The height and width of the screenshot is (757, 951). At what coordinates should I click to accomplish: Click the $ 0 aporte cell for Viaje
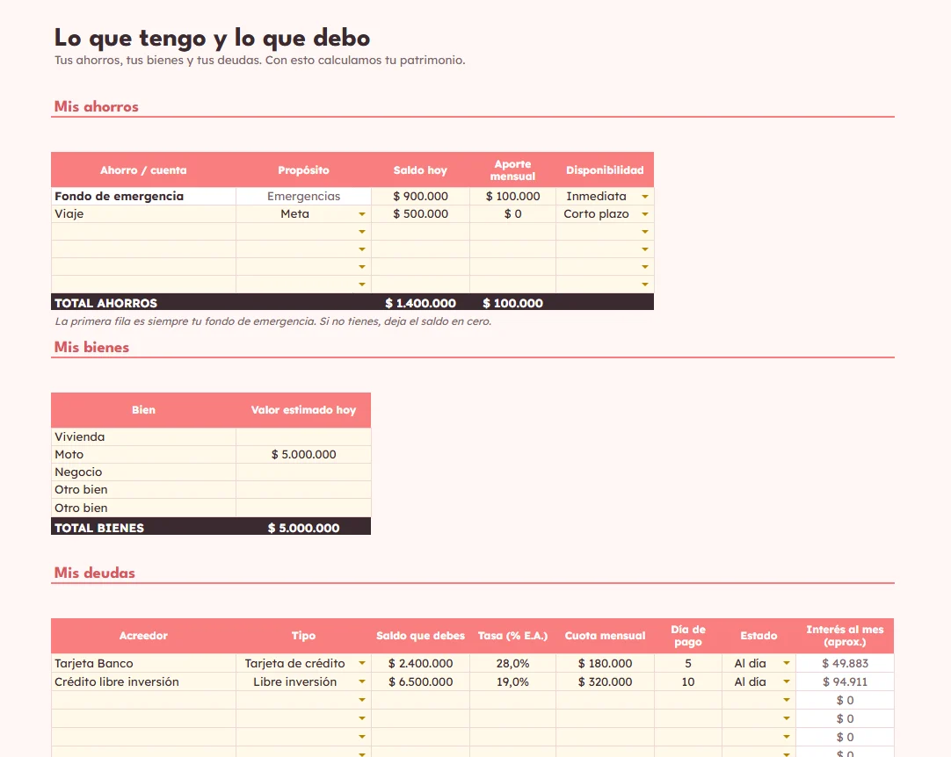point(512,214)
